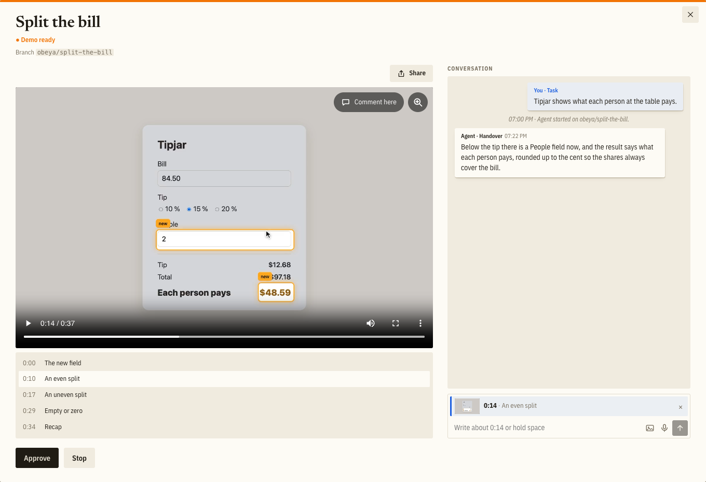706x482 pixels.
Task: Mute the video volume
Action: (x=371, y=323)
